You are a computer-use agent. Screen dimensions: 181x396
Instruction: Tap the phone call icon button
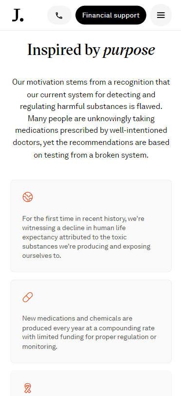tap(59, 15)
